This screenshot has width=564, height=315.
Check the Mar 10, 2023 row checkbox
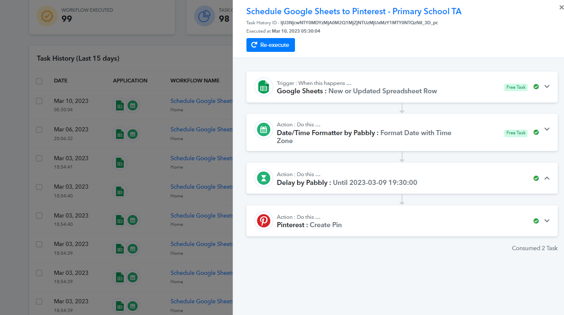click(39, 101)
